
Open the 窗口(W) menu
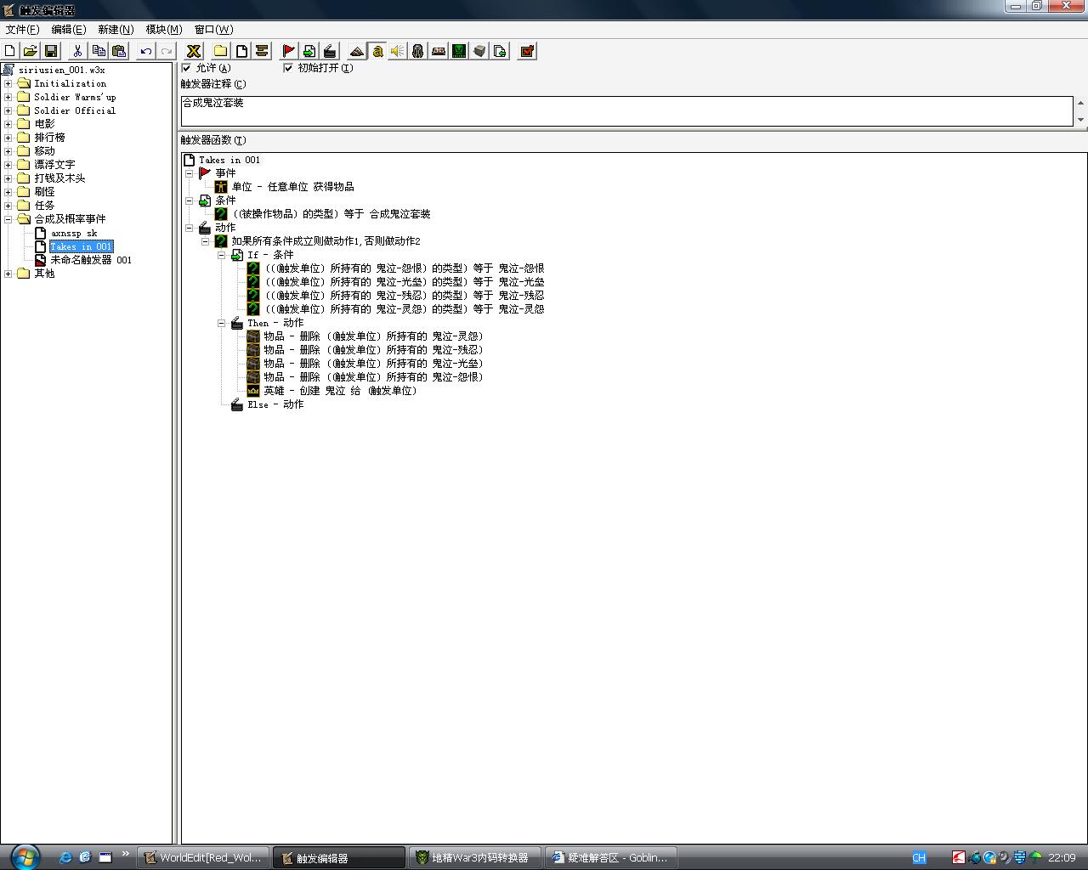[213, 29]
